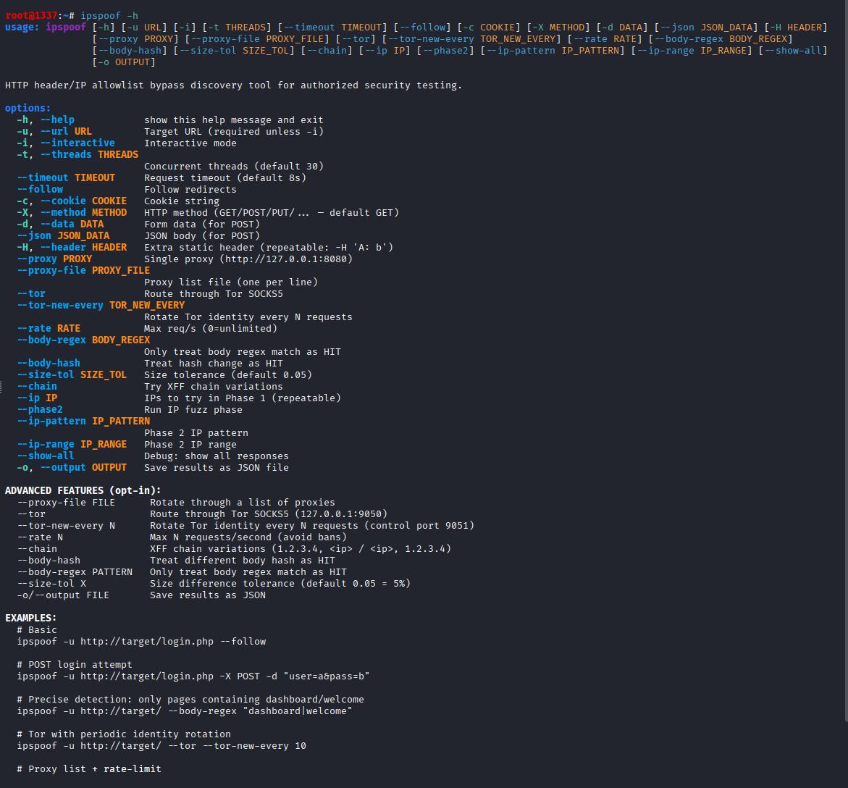Click the description line 'HTTP header/IP allowlist bypass discovery tool'
The height and width of the screenshot is (788, 848).
233,85
